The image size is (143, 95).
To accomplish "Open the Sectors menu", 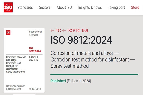I will (x=45, y=8).
